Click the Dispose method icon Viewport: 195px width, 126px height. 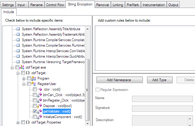pos(39,106)
